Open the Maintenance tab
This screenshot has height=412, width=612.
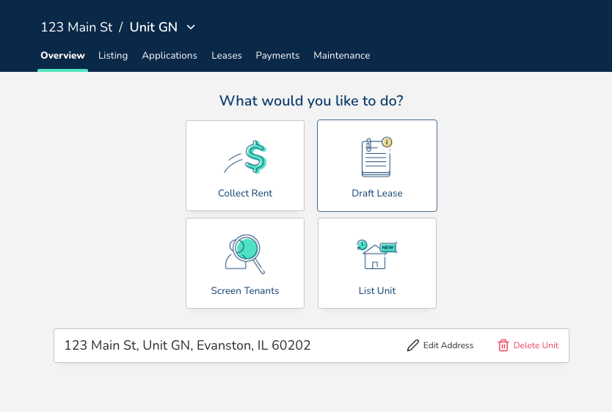341,56
